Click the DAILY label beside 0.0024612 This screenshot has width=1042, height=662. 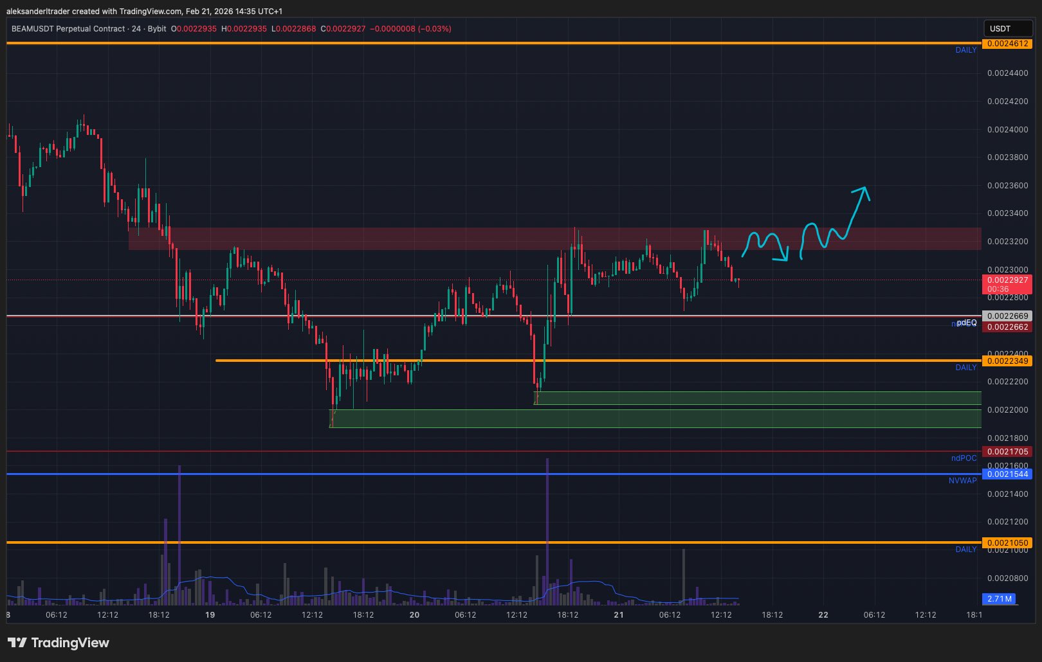[965, 50]
